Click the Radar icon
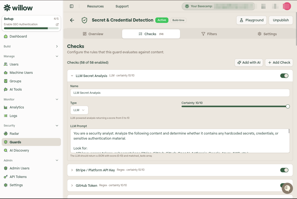This screenshot has width=297, height=199. (x=6, y=134)
